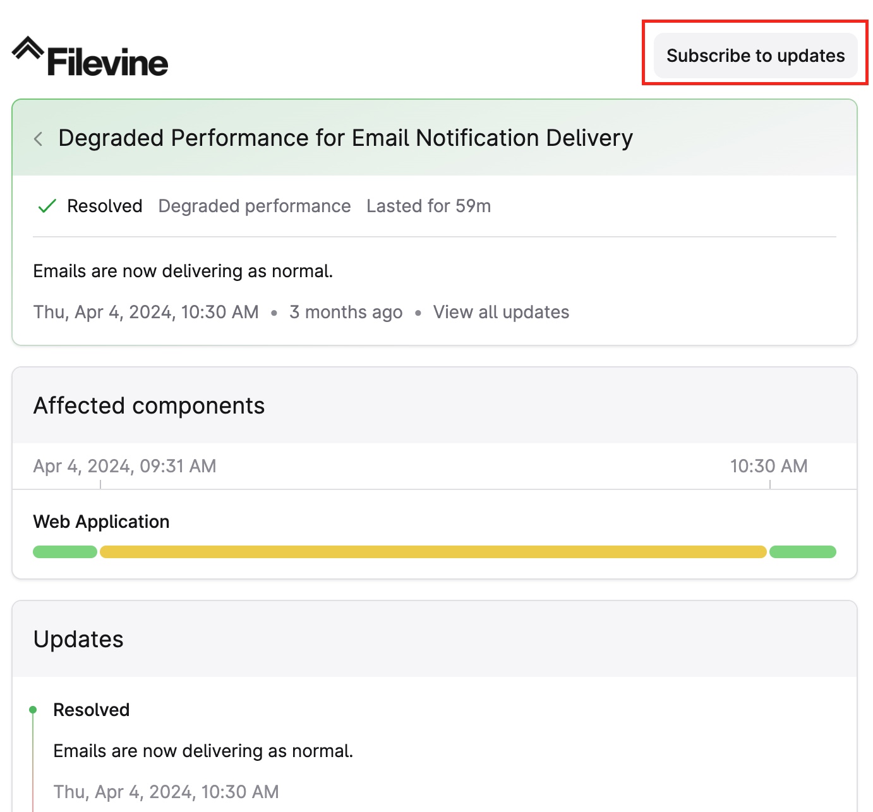Click the Degraded performance status label

pos(255,206)
